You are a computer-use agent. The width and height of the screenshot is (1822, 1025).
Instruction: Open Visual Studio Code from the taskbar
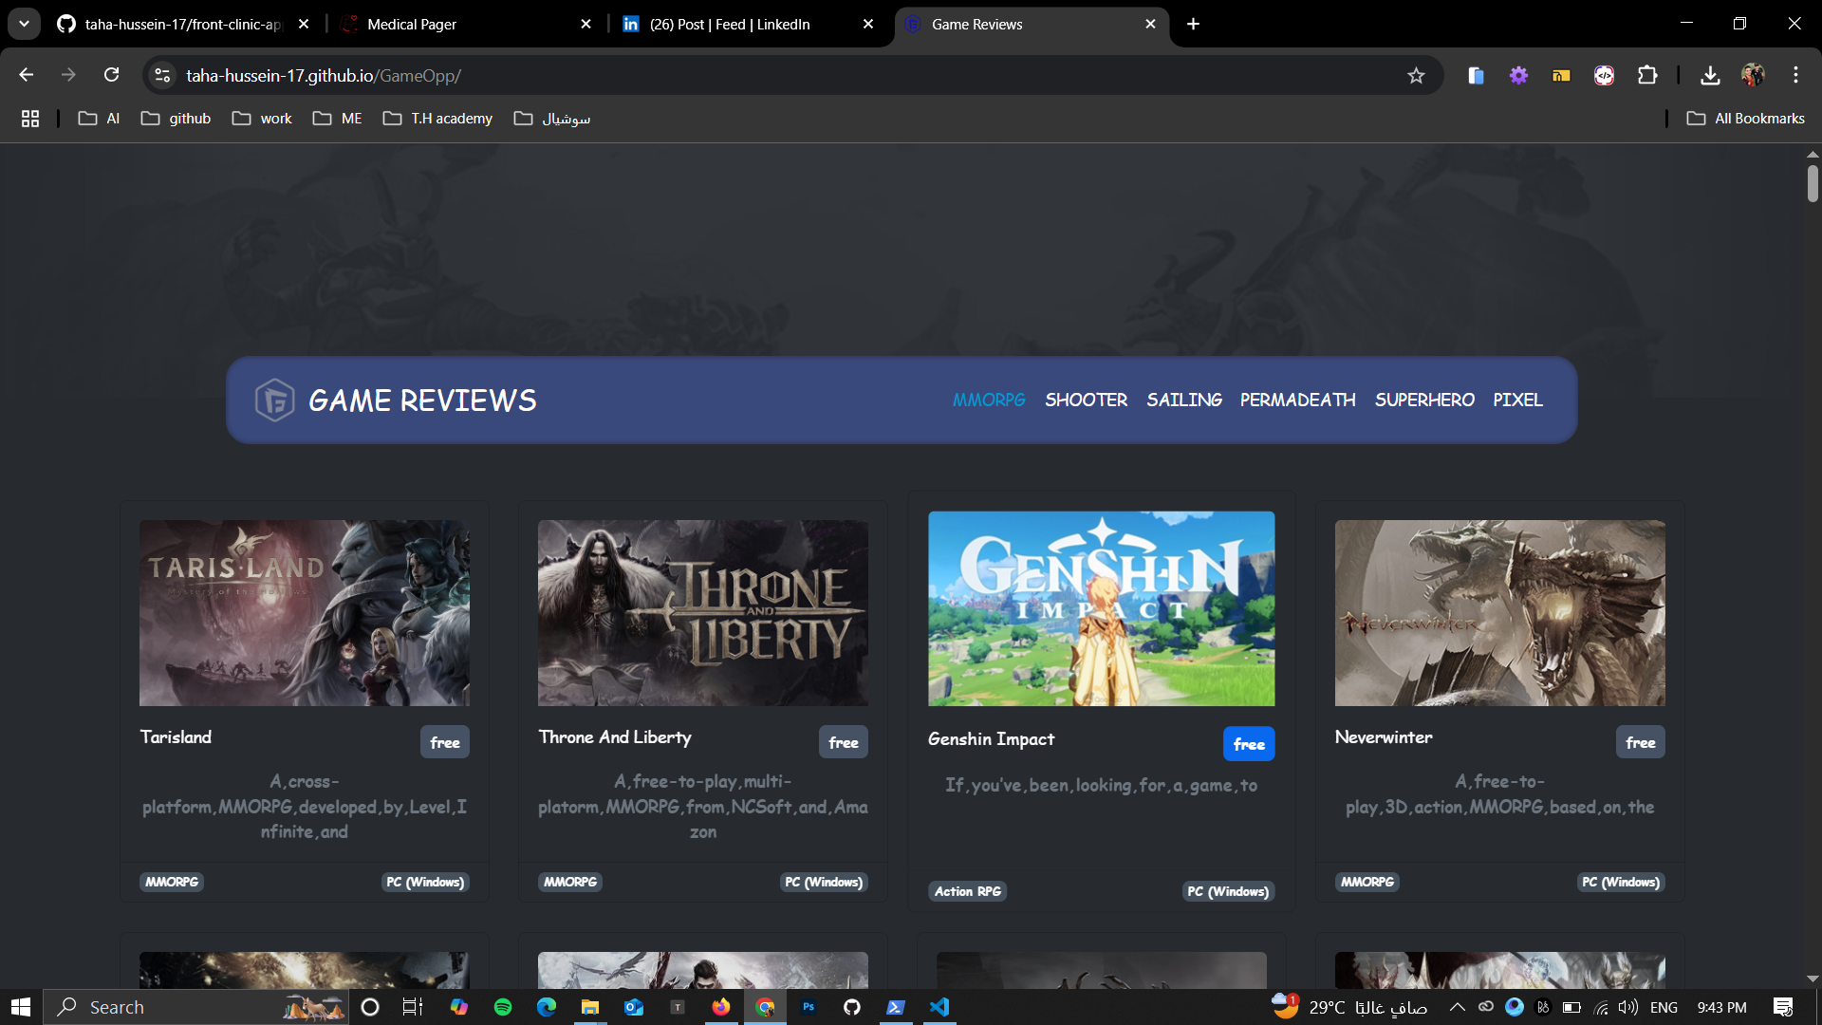tap(939, 1007)
